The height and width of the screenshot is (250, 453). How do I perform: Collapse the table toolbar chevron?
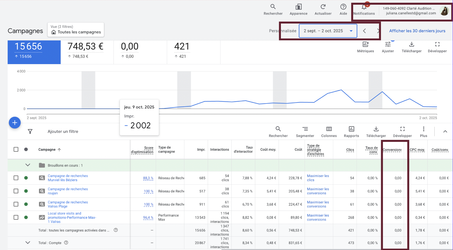(x=445, y=131)
